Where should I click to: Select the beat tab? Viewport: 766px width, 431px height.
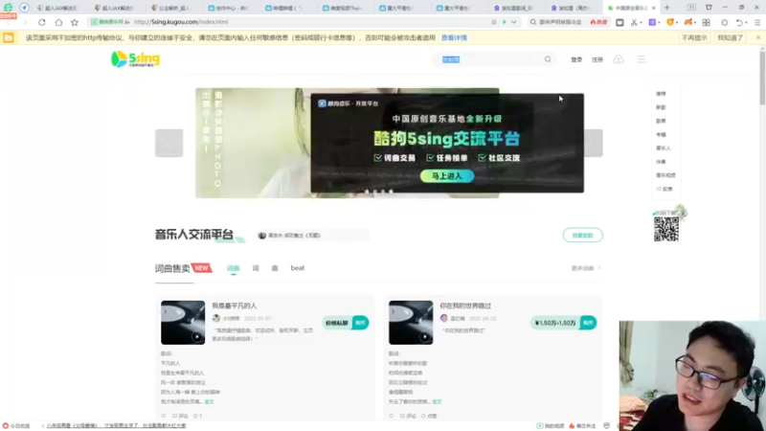298,268
